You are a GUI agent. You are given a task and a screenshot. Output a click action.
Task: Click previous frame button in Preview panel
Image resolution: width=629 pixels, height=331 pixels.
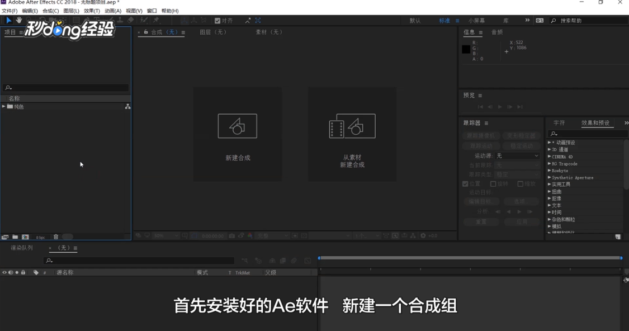(x=490, y=107)
